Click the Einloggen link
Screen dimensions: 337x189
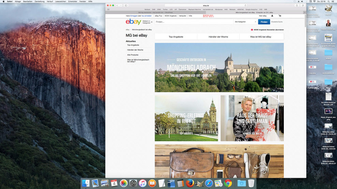[134, 16]
